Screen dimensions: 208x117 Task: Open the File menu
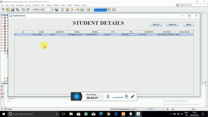[x=2, y=5]
